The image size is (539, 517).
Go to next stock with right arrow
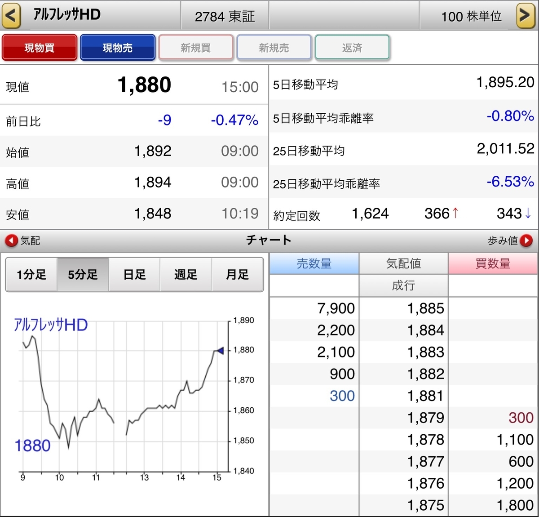tap(526, 15)
